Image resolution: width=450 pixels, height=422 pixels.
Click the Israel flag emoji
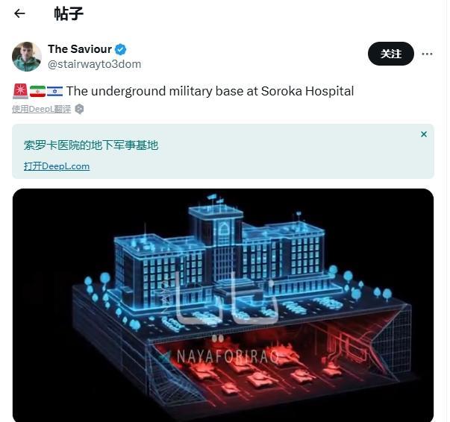[54, 91]
